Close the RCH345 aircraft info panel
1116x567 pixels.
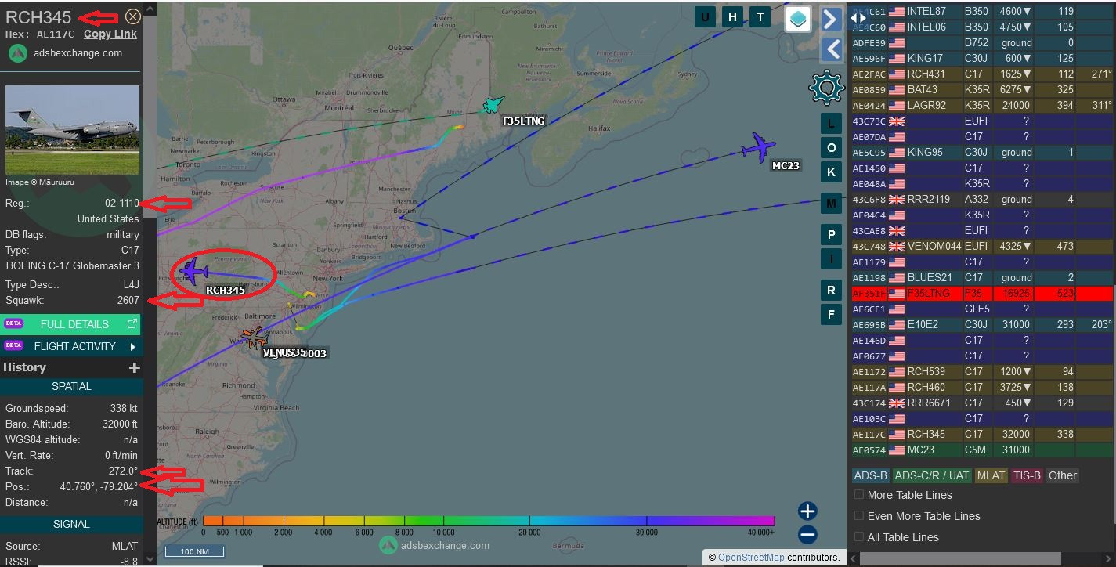point(133,16)
